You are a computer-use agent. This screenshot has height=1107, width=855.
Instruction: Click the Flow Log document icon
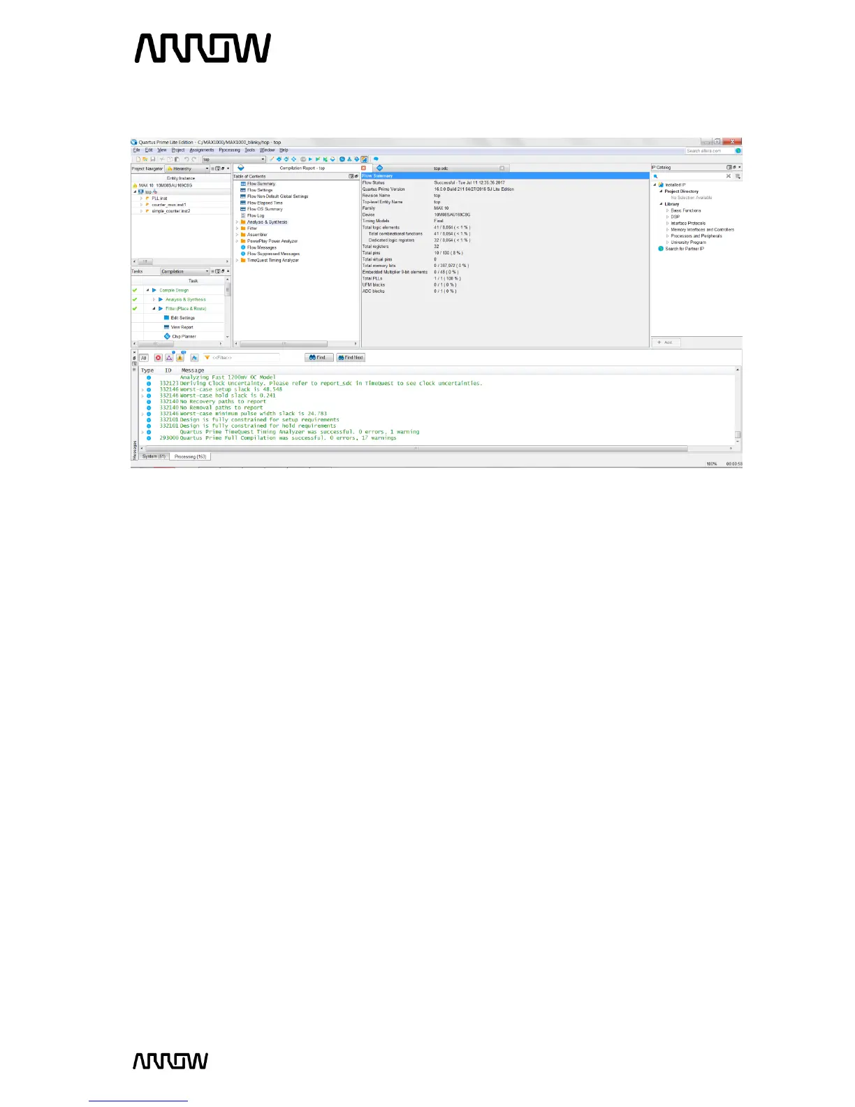point(243,215)
